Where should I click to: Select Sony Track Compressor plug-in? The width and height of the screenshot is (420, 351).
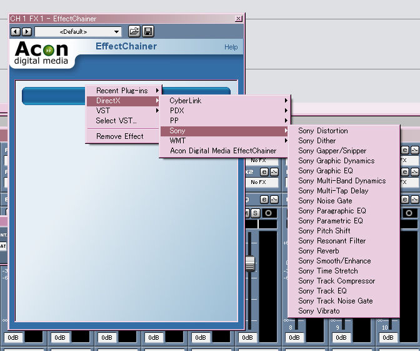click(x=344, y=281)
